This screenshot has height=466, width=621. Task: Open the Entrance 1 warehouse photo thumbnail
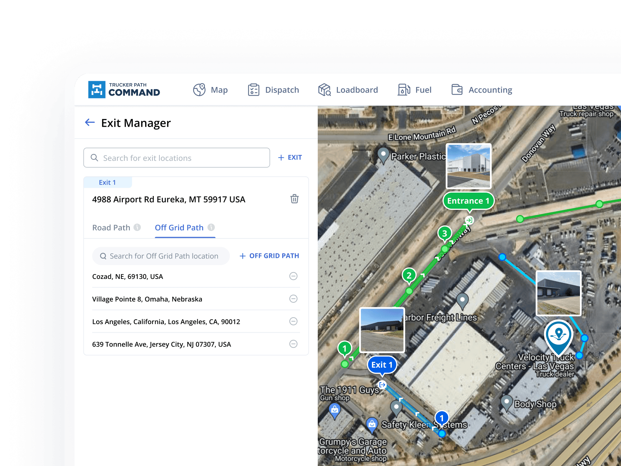(469, 166)
